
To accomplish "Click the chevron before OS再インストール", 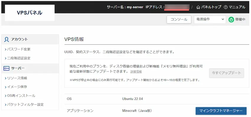I will click(x=6, y=96).
